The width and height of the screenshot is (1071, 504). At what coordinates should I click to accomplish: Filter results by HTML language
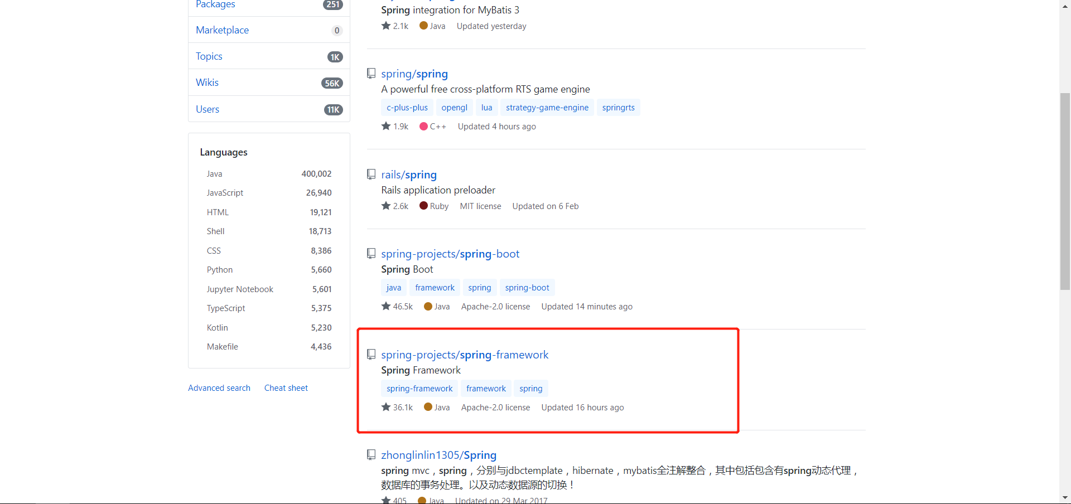click(269, 212)
